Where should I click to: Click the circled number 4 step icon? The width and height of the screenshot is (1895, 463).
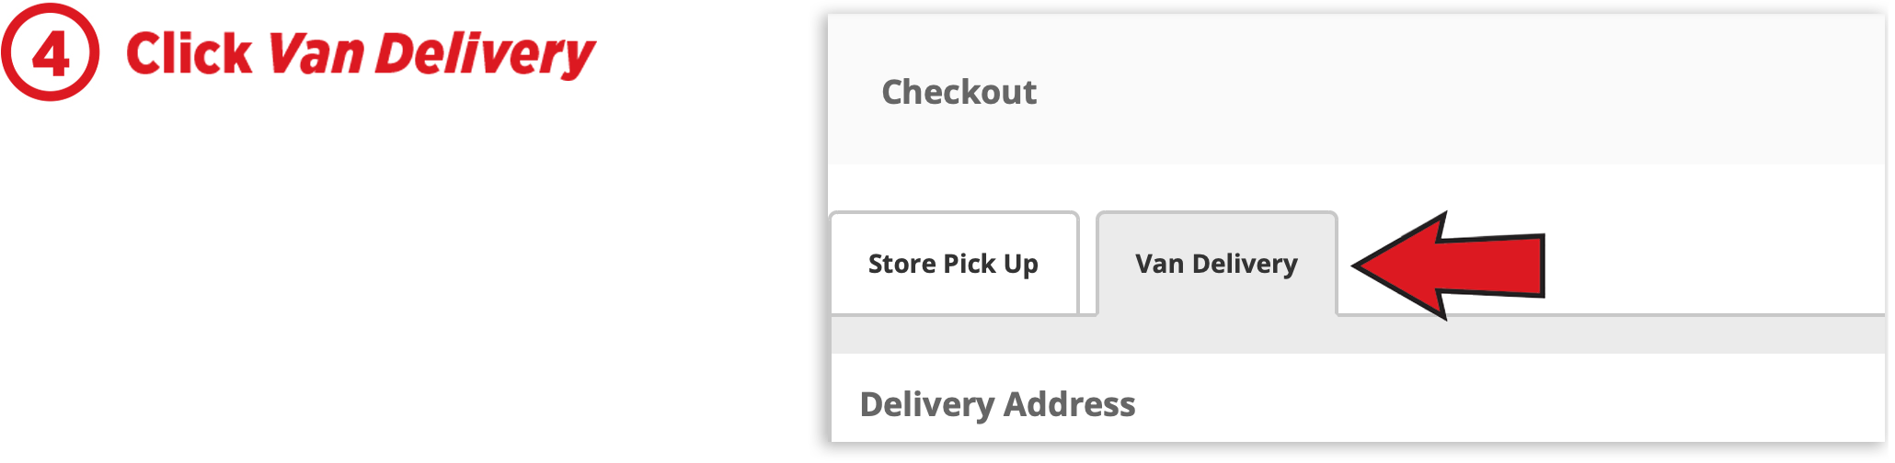click(x=50, y=52)
